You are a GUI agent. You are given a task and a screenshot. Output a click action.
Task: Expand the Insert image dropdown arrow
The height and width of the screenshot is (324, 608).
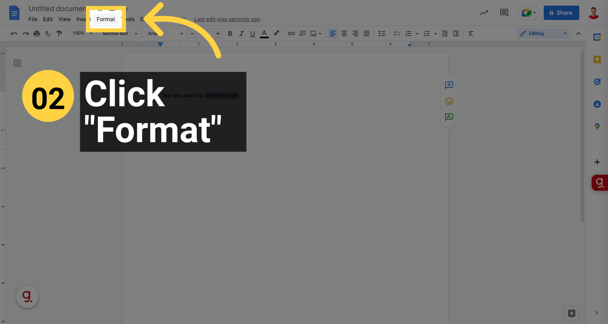(x=320, y=34)
